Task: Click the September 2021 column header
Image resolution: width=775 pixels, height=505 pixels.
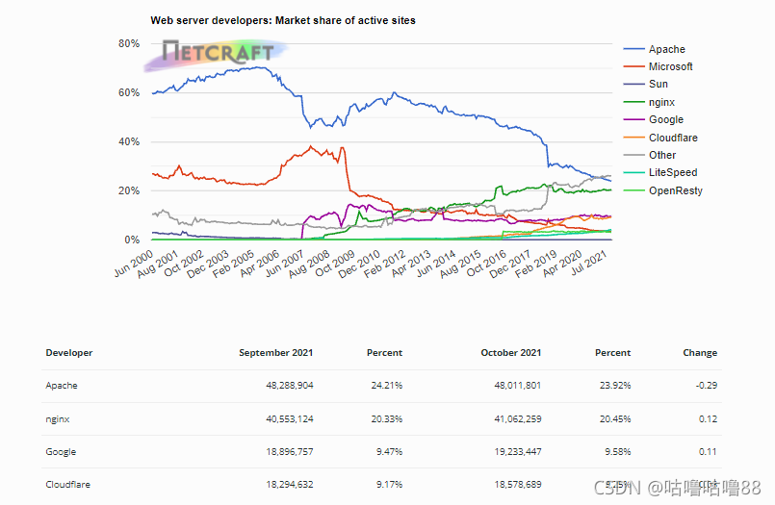Action: 275,352
